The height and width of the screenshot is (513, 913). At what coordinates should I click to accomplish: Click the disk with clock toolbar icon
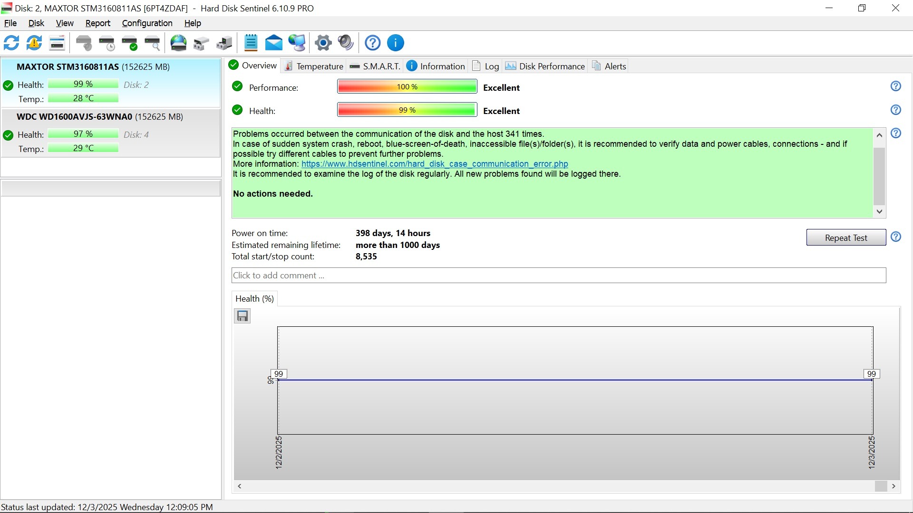click(107, 43)
